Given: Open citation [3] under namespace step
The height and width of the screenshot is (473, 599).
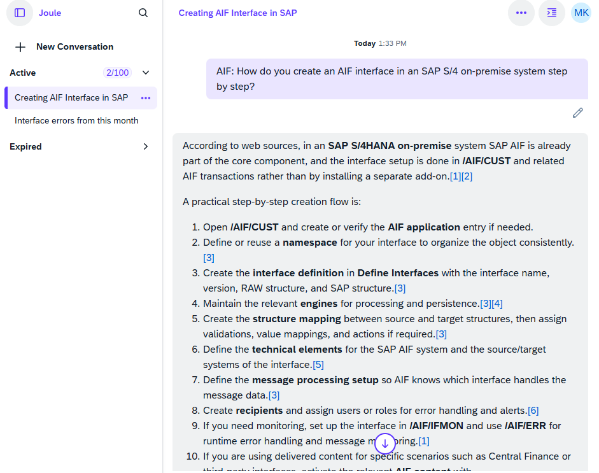Looking at the screenshot, I should 209,258.
